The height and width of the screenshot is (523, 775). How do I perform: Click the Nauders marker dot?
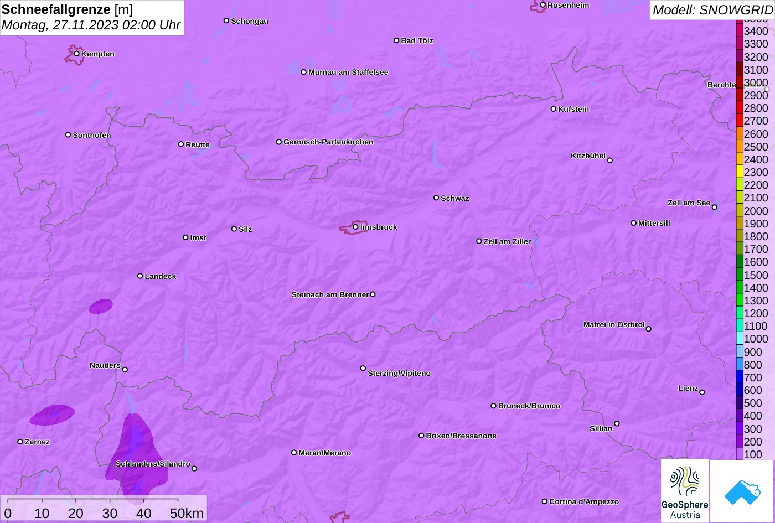[x=125, y=370]
